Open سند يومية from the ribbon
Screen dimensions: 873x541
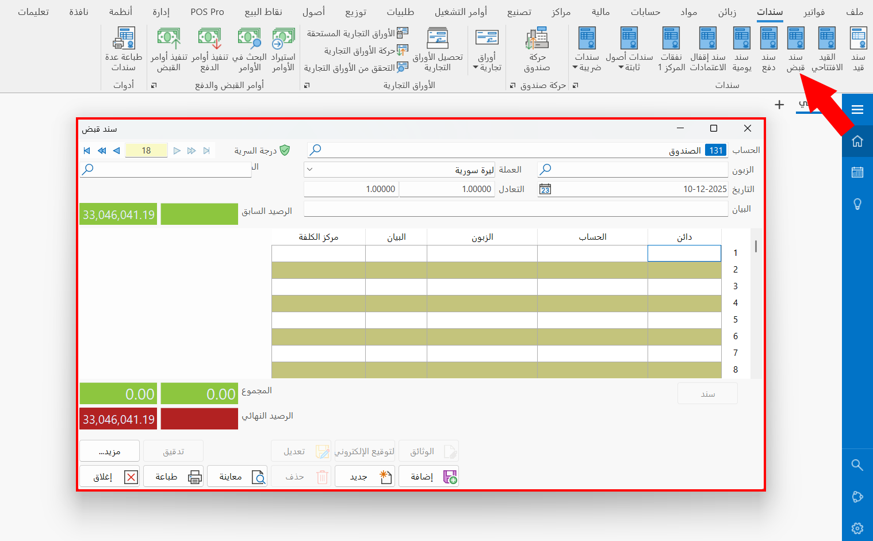pos(741,49)
